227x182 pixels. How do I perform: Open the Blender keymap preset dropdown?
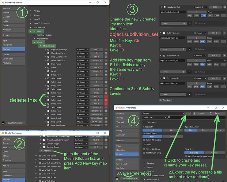pos(163,113)
